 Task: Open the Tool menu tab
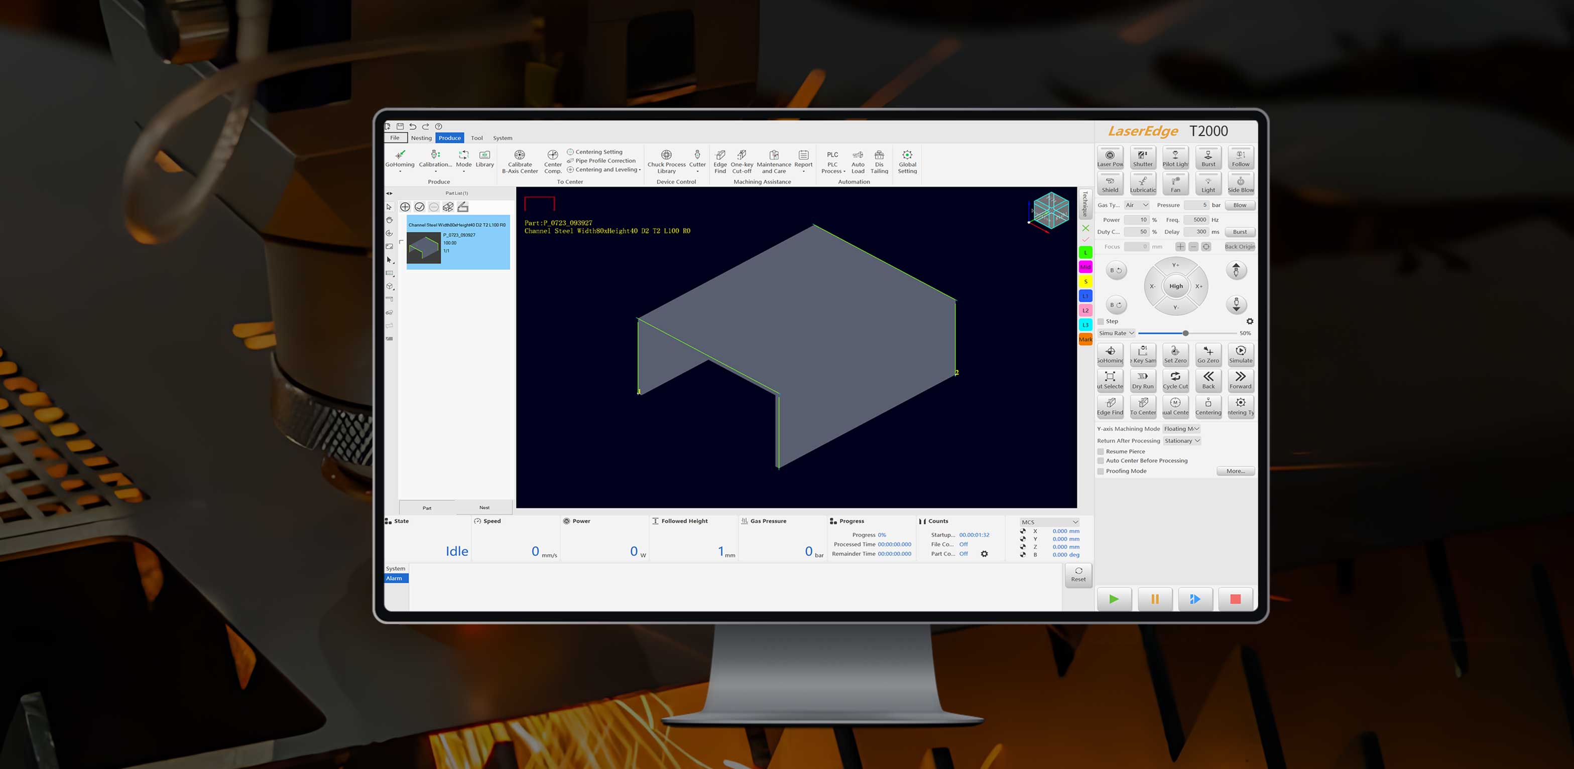pyautogui.click(x=476, y=138)
